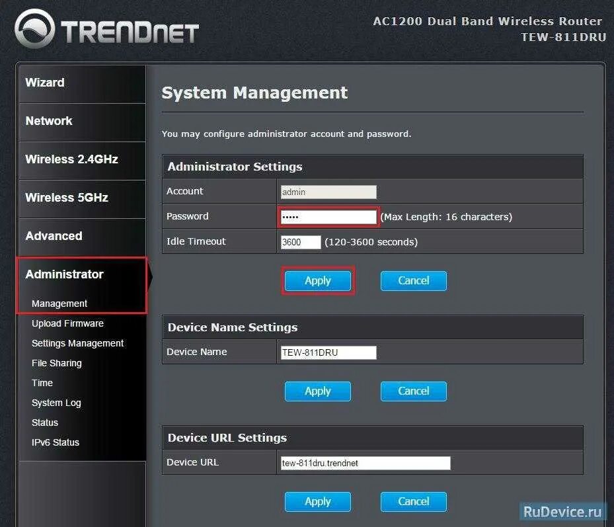Cancel the Device Name Settings changes

pos(414,391)
